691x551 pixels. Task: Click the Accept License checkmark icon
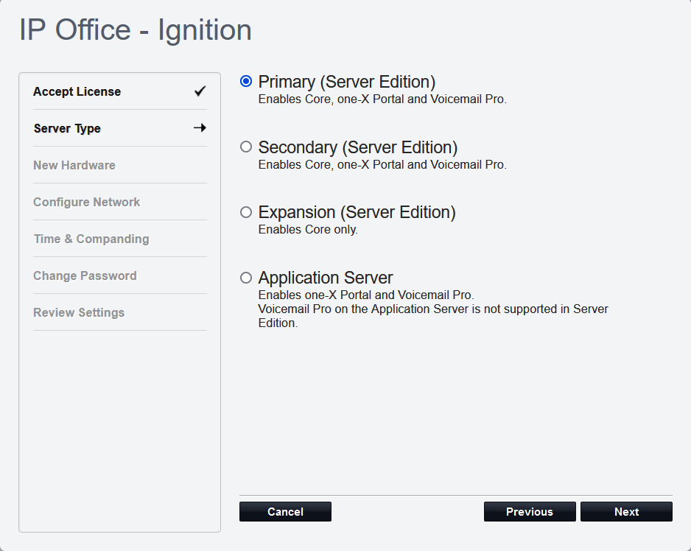pyautogui.click(x=200, y=91)
